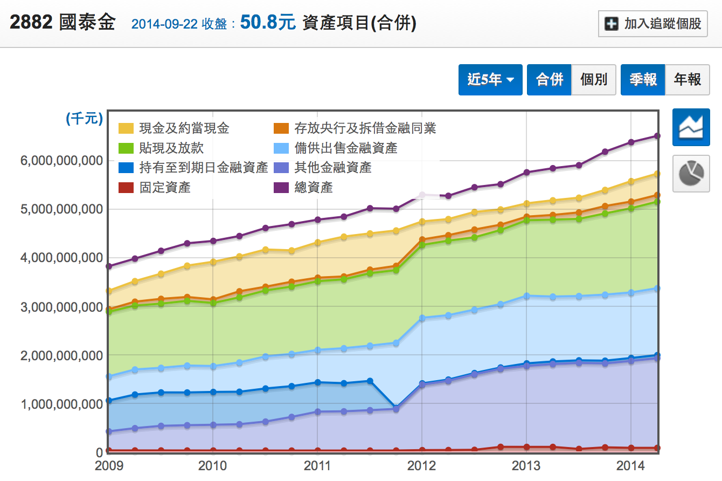Select the 個別 individual toggle
This screenshot has width=722, height=481.
point(593,80)
